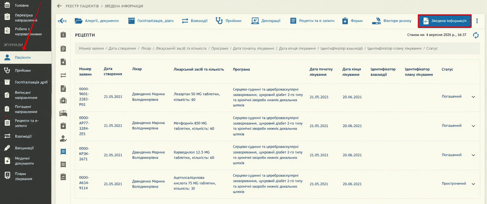
Task: Click the clipboard with chart icon in vertical strip
Action: 63,177
